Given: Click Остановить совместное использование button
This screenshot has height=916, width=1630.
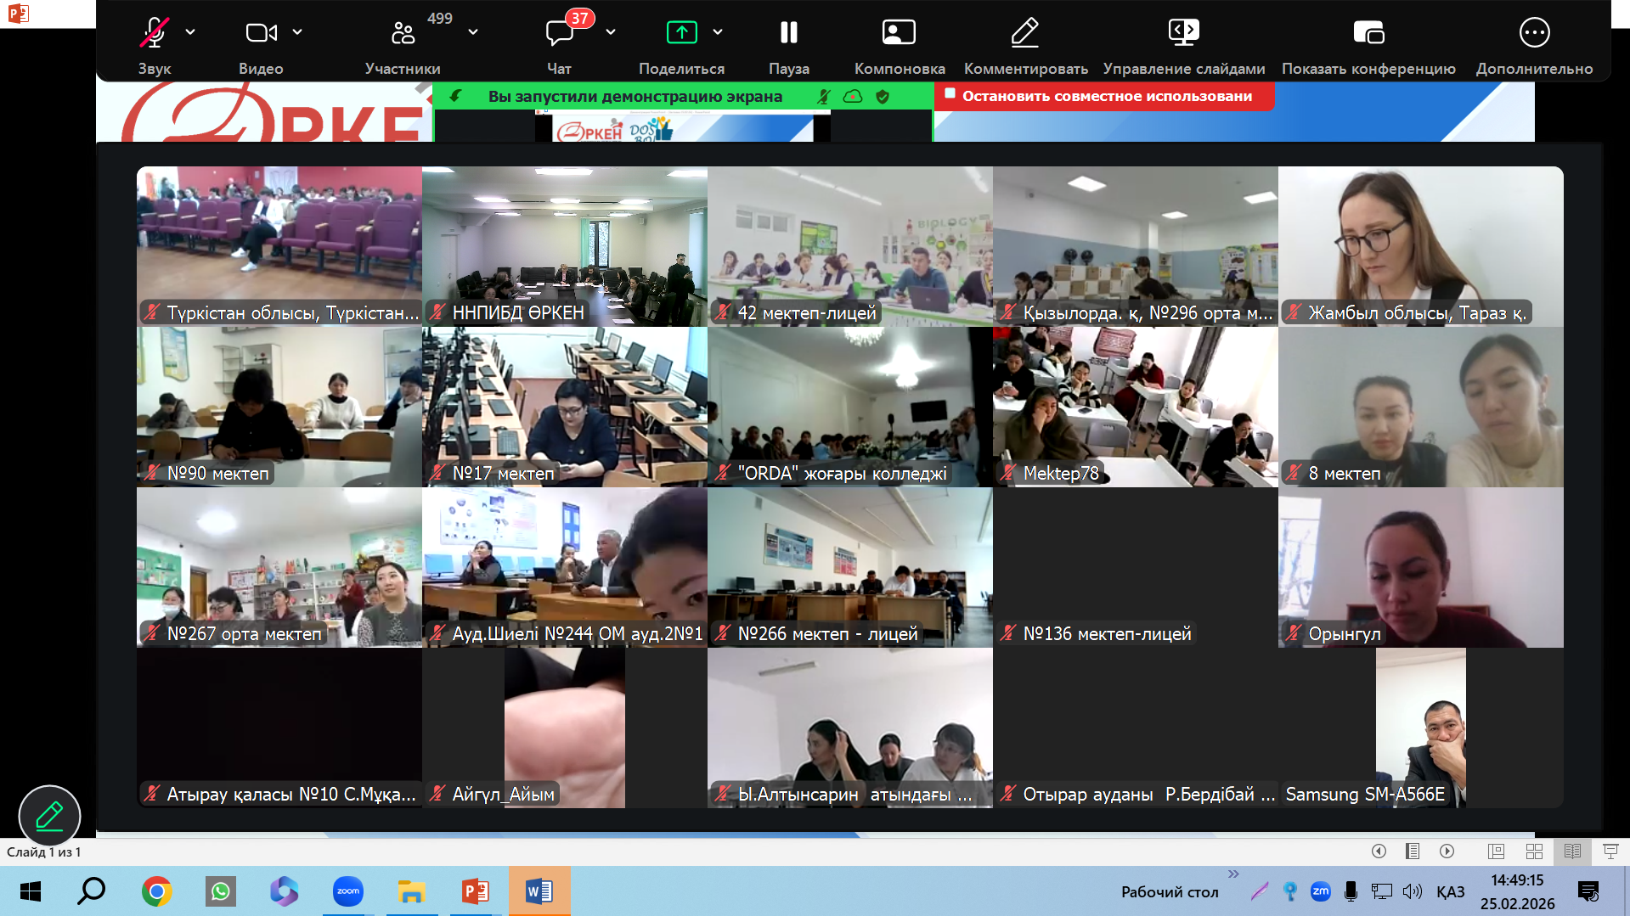Looking at the screenshot, I should [x=1105, y=96].
